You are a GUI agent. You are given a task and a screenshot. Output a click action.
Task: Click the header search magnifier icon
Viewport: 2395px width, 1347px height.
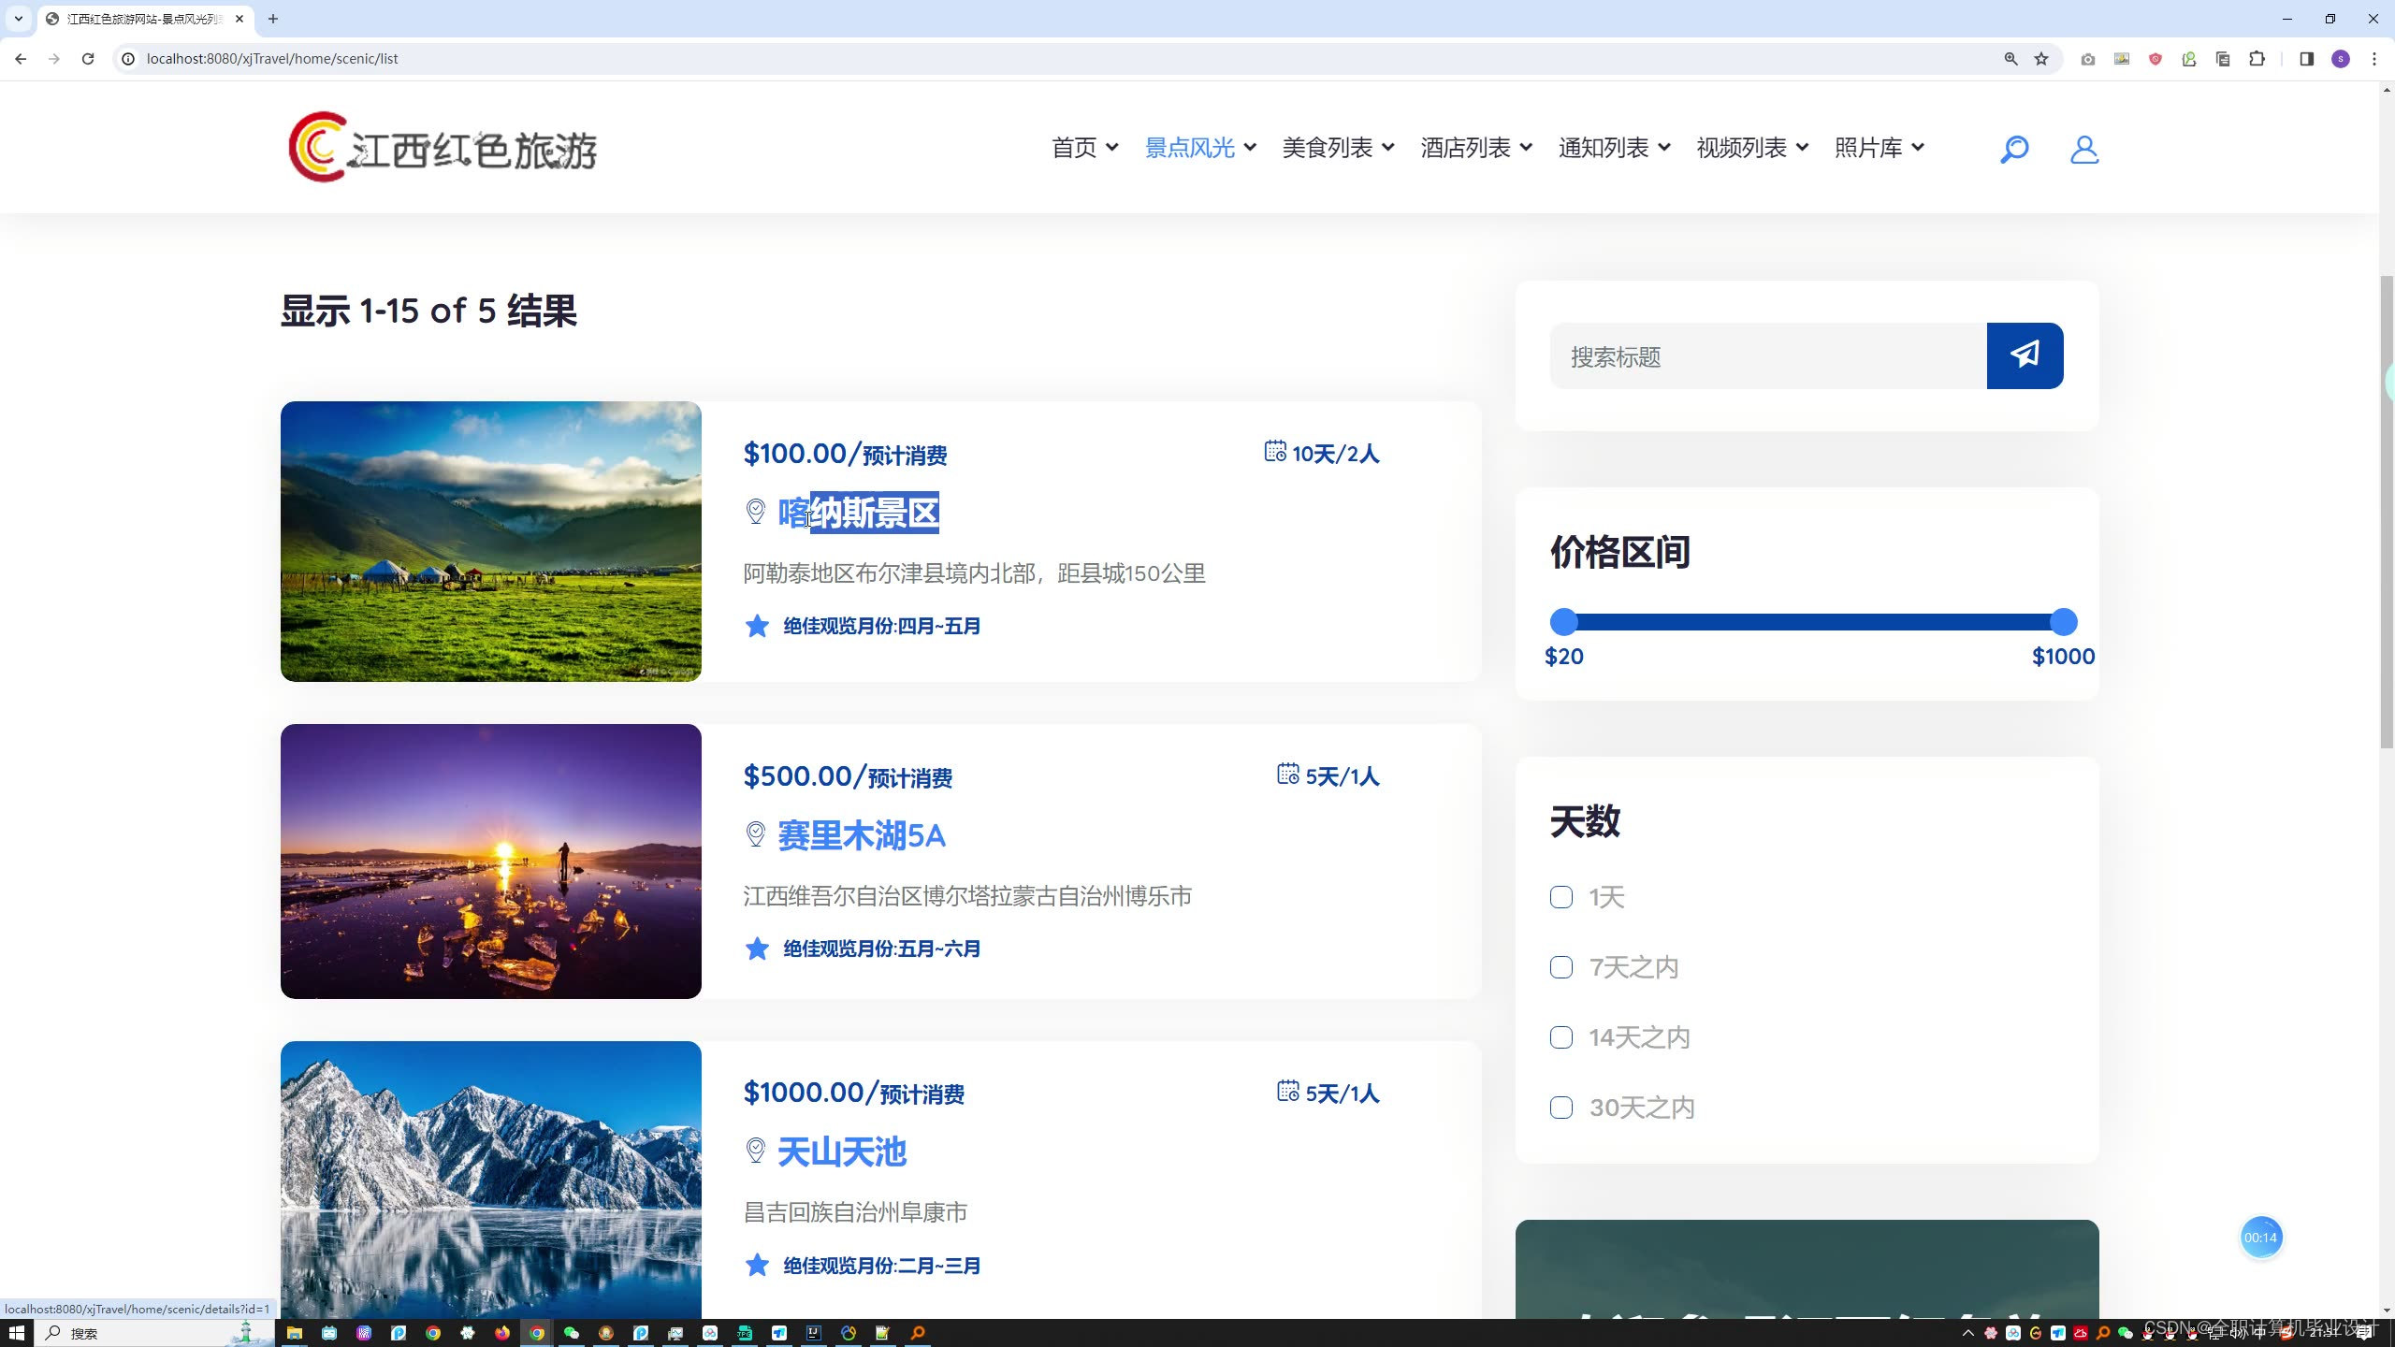tap(2013, 149)
